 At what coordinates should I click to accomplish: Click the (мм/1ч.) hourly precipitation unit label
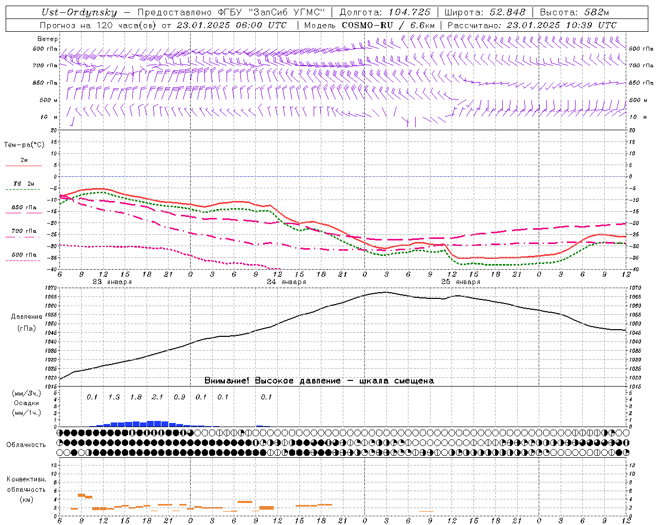click(x=27, y=413)
